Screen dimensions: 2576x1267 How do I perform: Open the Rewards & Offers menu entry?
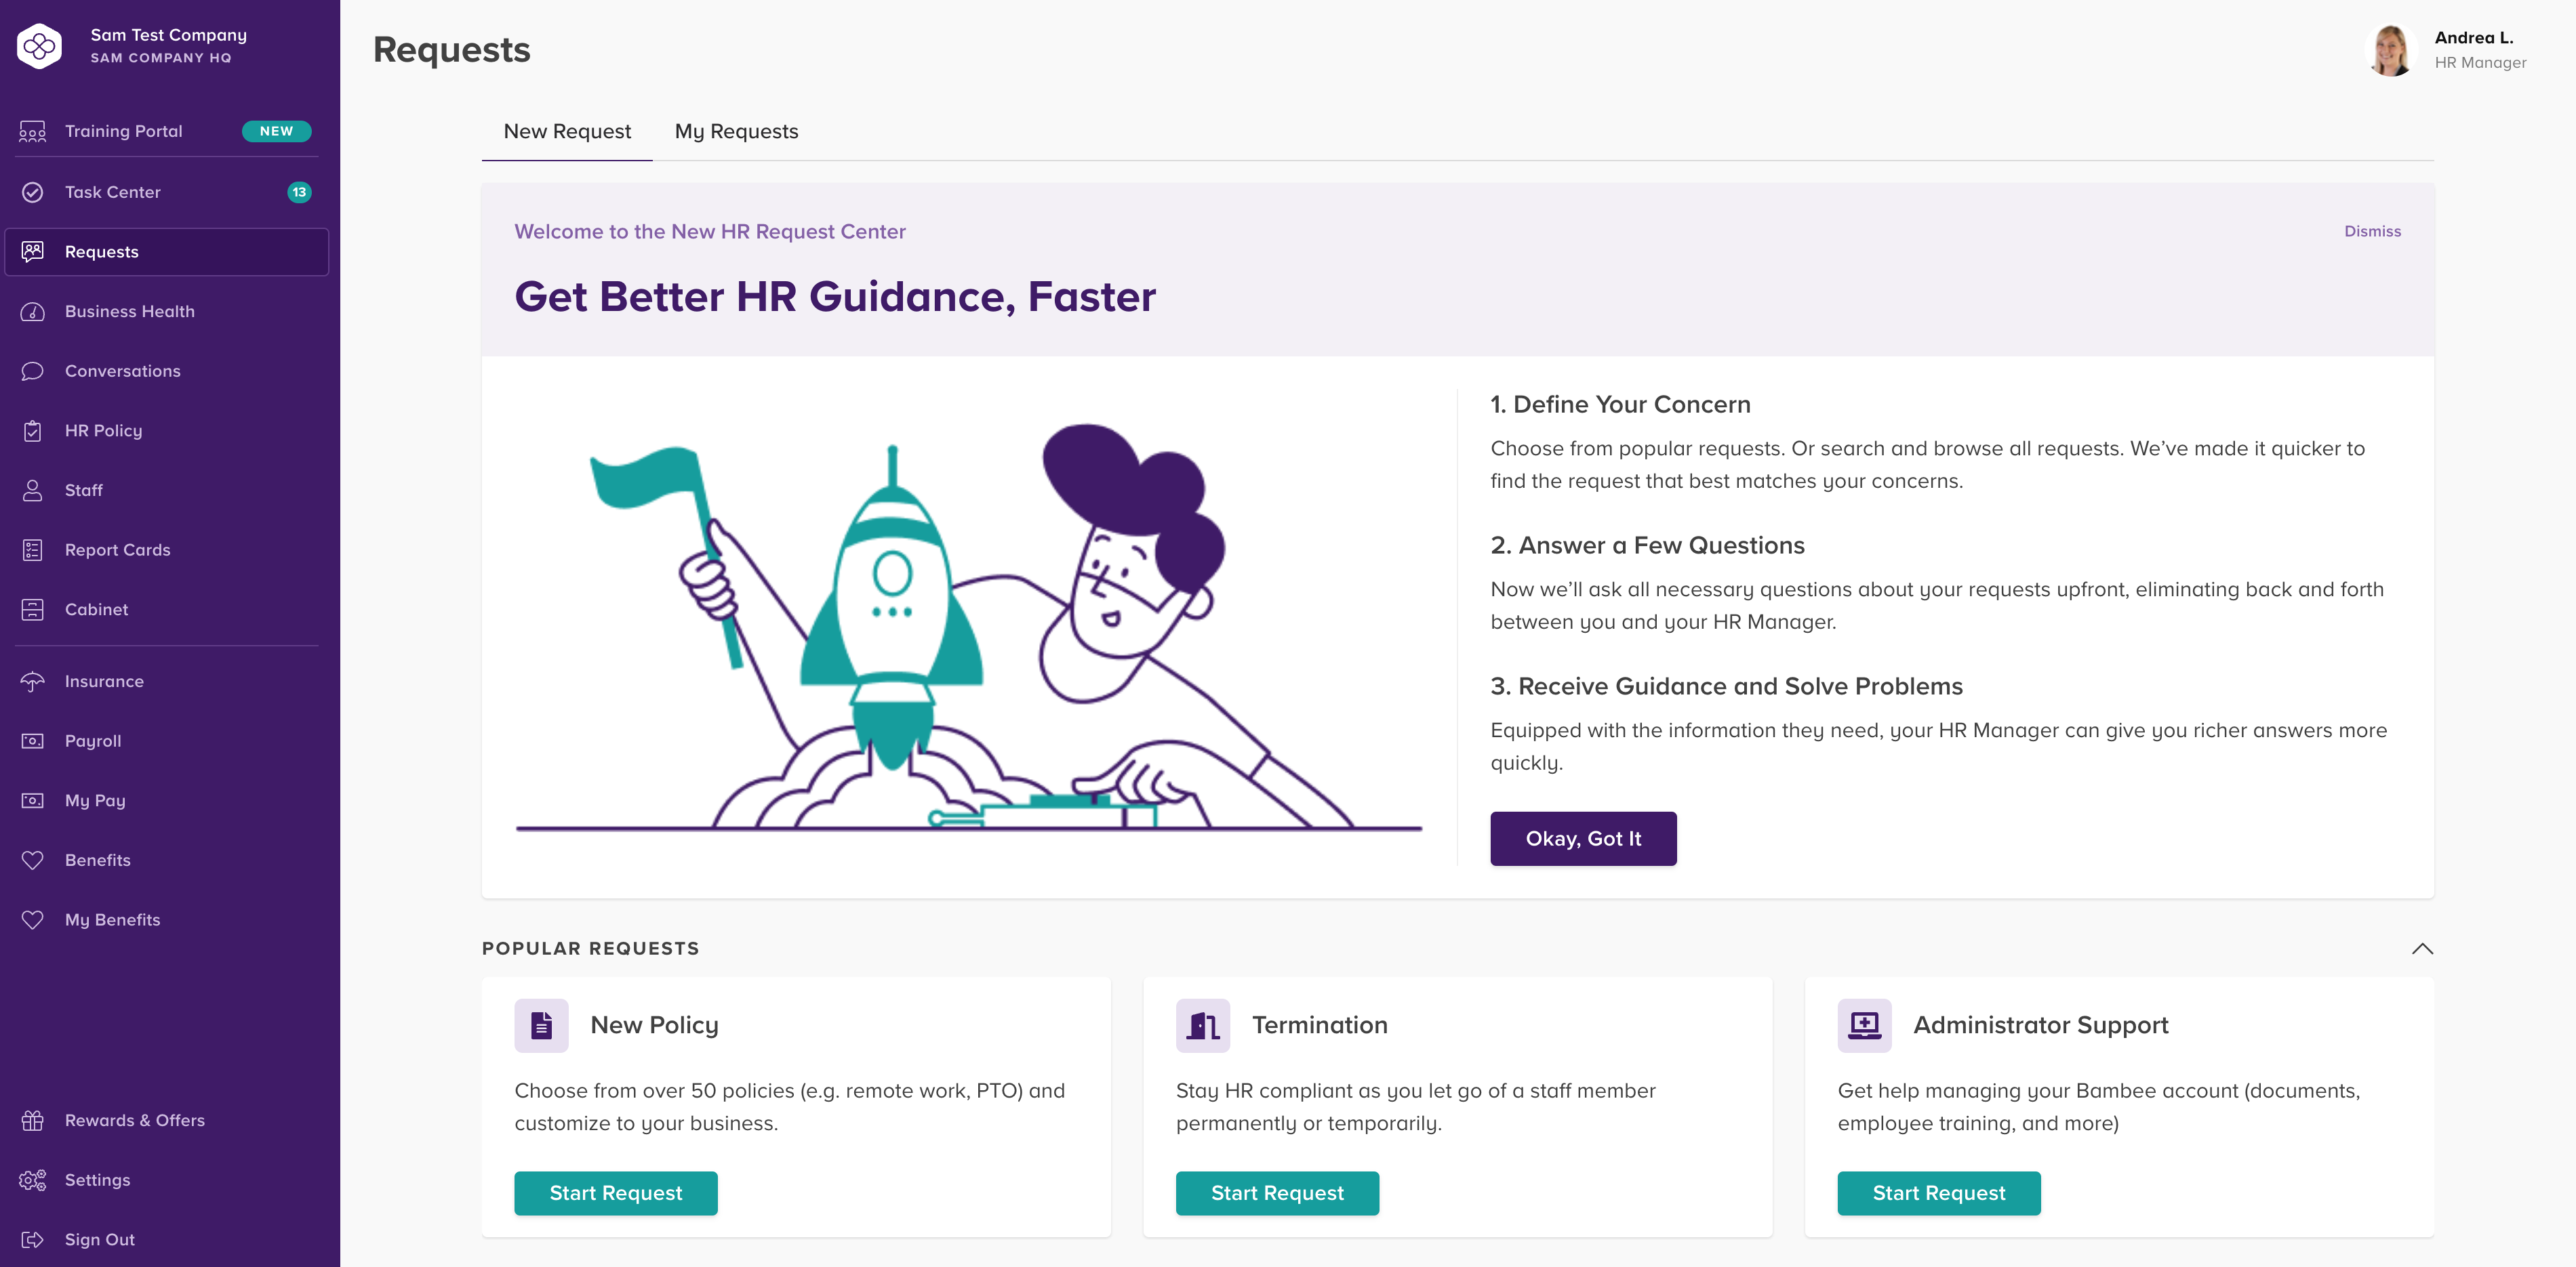point(134,1120)
